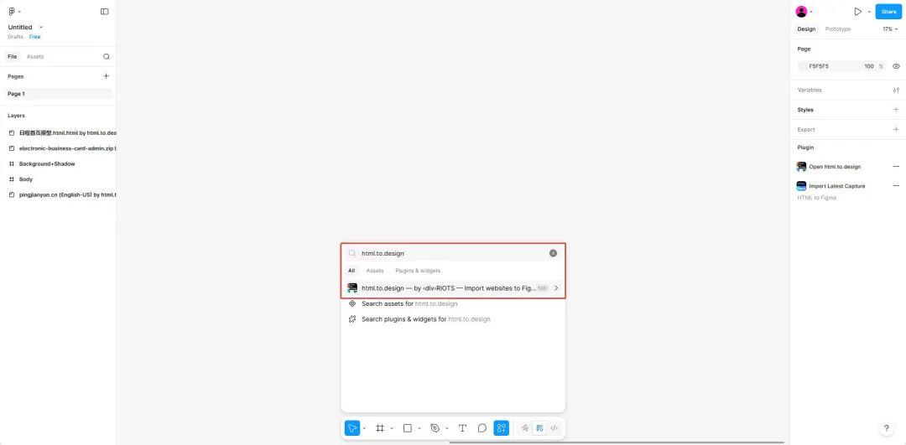Add a new page with plus icon

coord(106,76)
